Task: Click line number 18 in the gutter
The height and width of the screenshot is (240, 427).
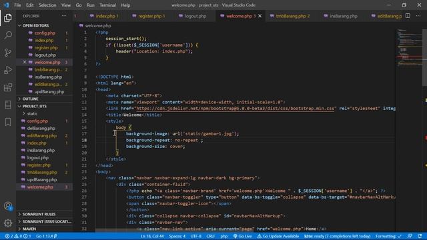Action: (85, 140)
